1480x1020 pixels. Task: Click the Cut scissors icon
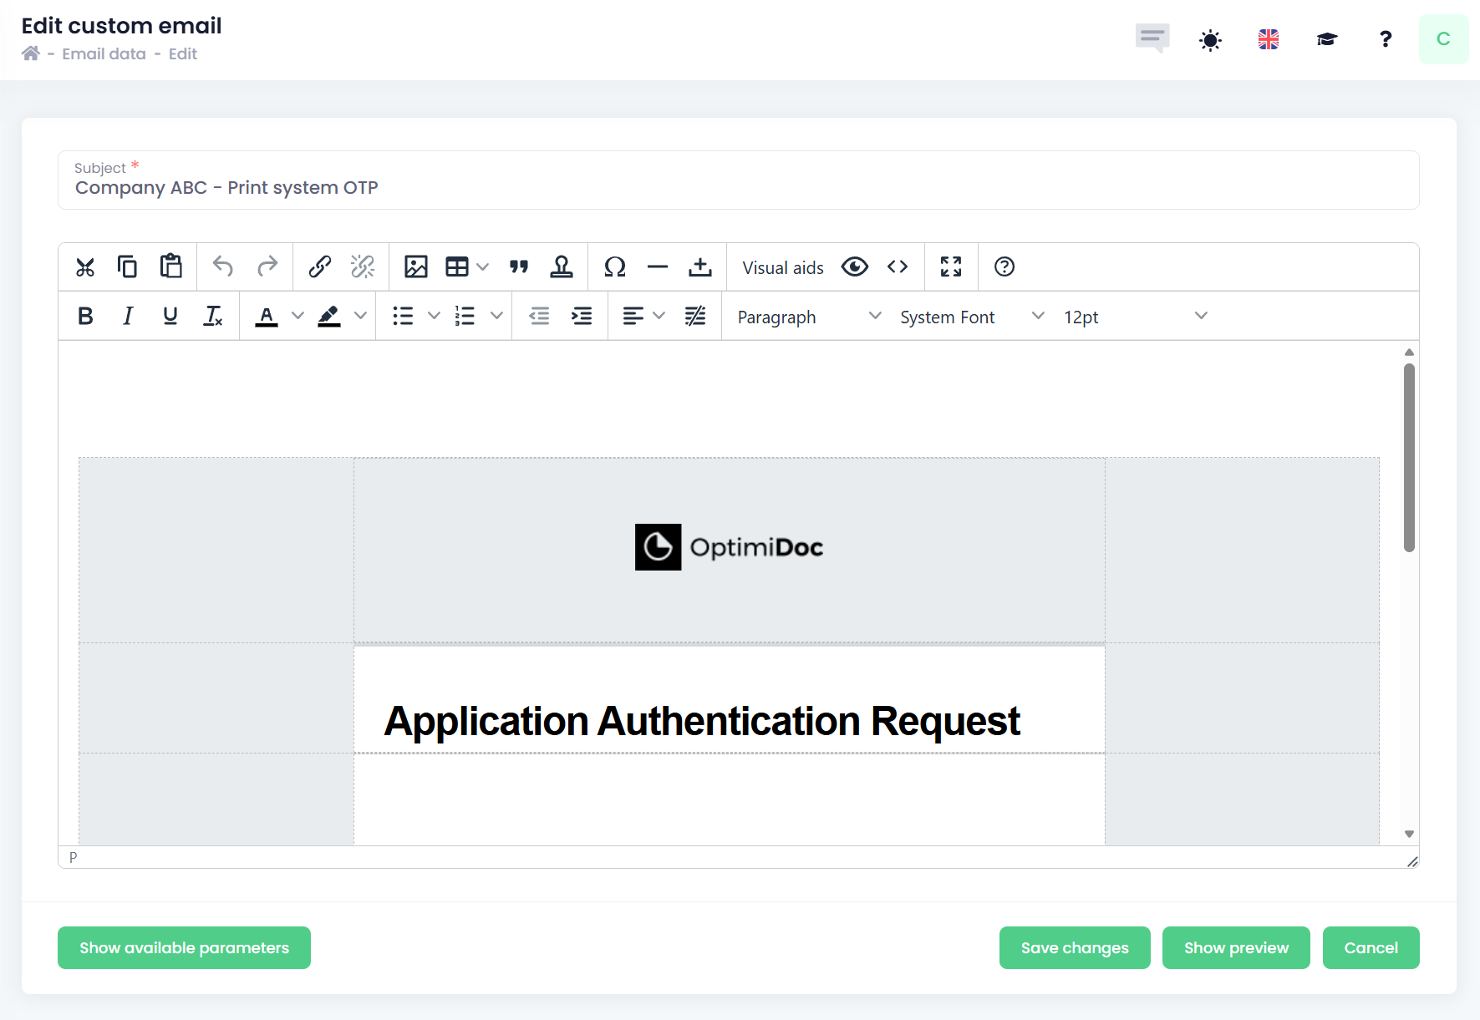[85, 267]
